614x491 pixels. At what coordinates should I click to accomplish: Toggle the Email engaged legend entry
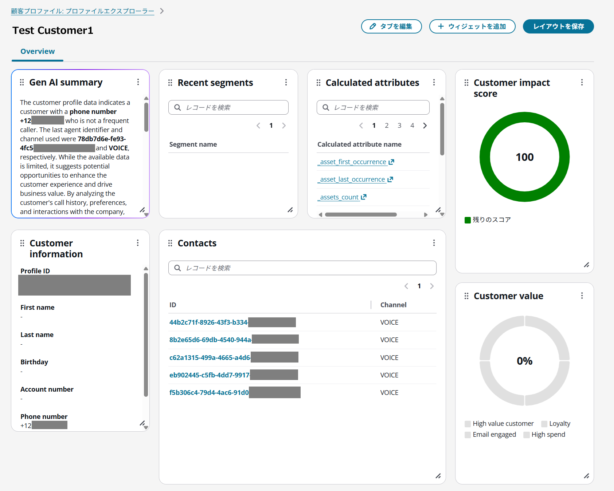468,435
